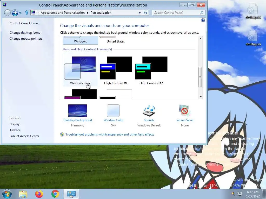Select the High Contrast #2 theme

point(151,70)
